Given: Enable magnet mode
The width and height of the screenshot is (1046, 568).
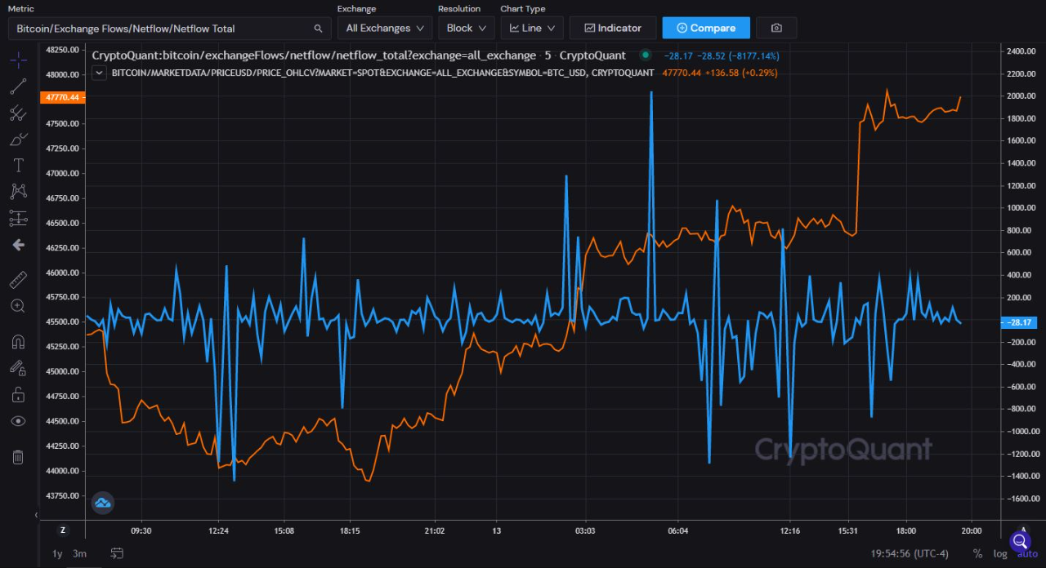Looking at the screenshot, I should [17, 341].
